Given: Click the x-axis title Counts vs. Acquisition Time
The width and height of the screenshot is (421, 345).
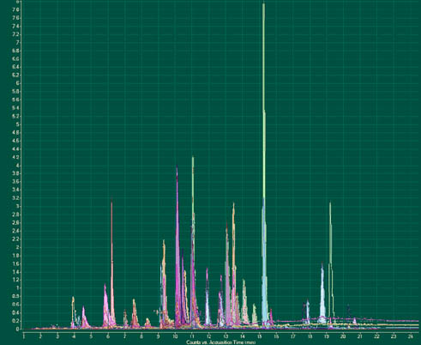Looking at the screenshot, I should point(221,342).
